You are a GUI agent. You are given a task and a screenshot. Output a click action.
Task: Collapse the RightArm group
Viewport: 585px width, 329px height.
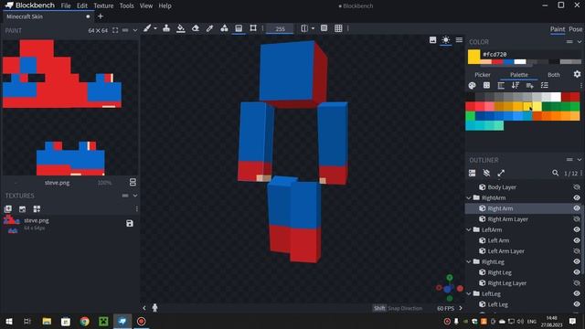coord(469,197)
